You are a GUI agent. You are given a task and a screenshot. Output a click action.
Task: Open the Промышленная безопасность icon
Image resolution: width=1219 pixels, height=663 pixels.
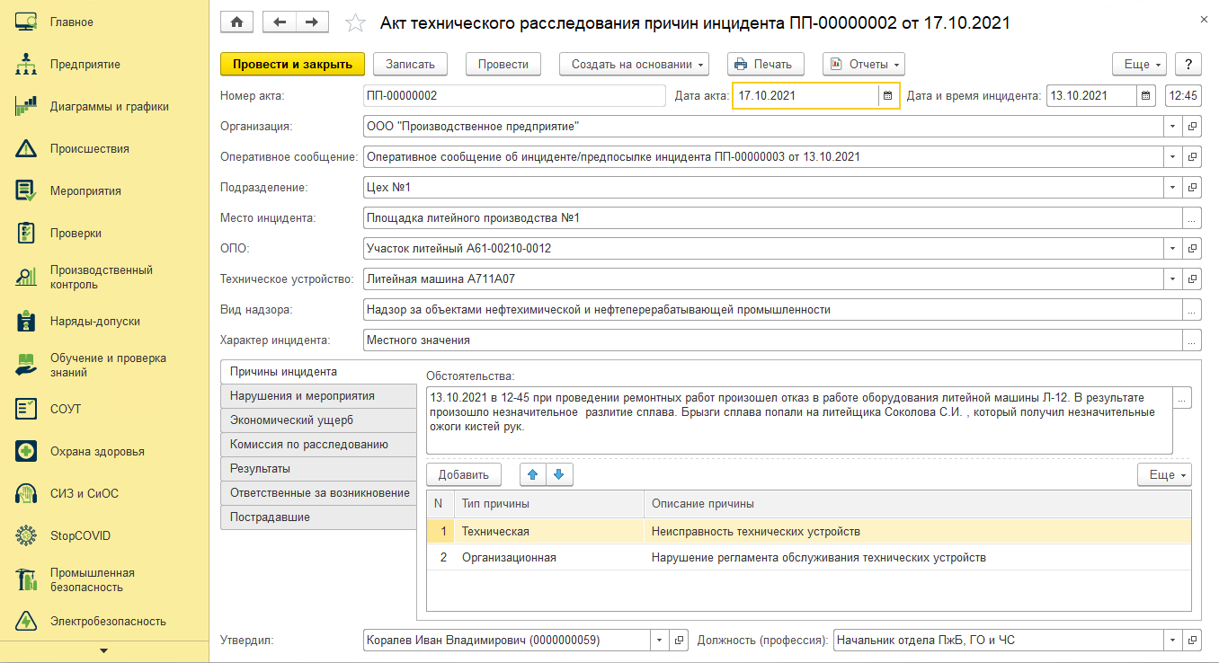click(x=26, y=579)
